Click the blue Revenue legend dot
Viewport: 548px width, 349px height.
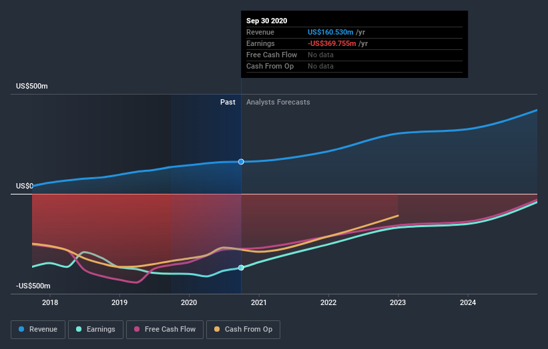click(x=21, y=329)
